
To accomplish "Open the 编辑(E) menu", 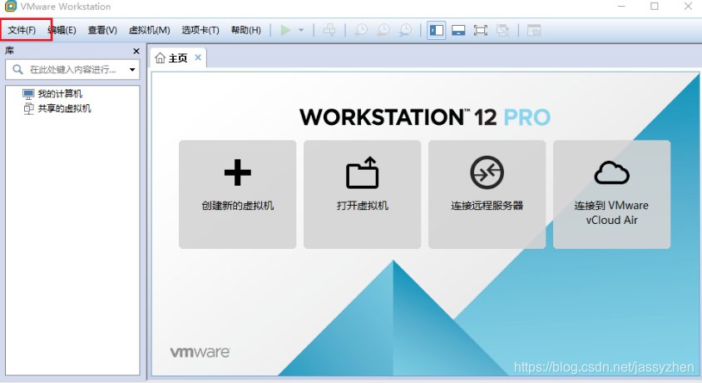I will (x=62, y=30).
